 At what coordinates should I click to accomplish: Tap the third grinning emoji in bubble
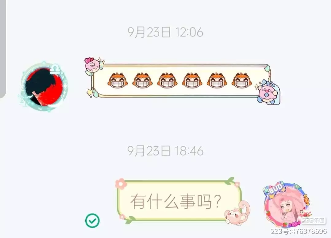click(167, 80)
